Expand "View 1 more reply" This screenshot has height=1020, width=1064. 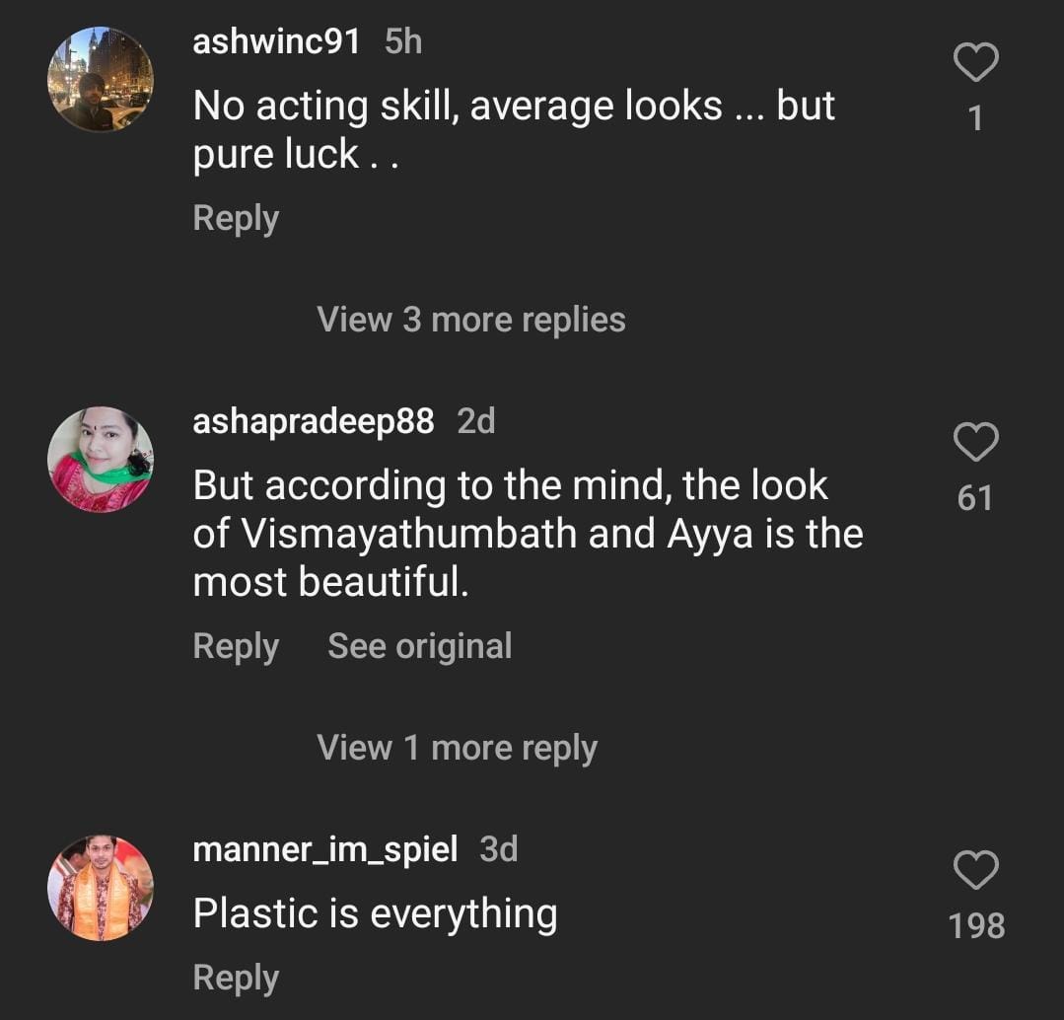point(457,748)
